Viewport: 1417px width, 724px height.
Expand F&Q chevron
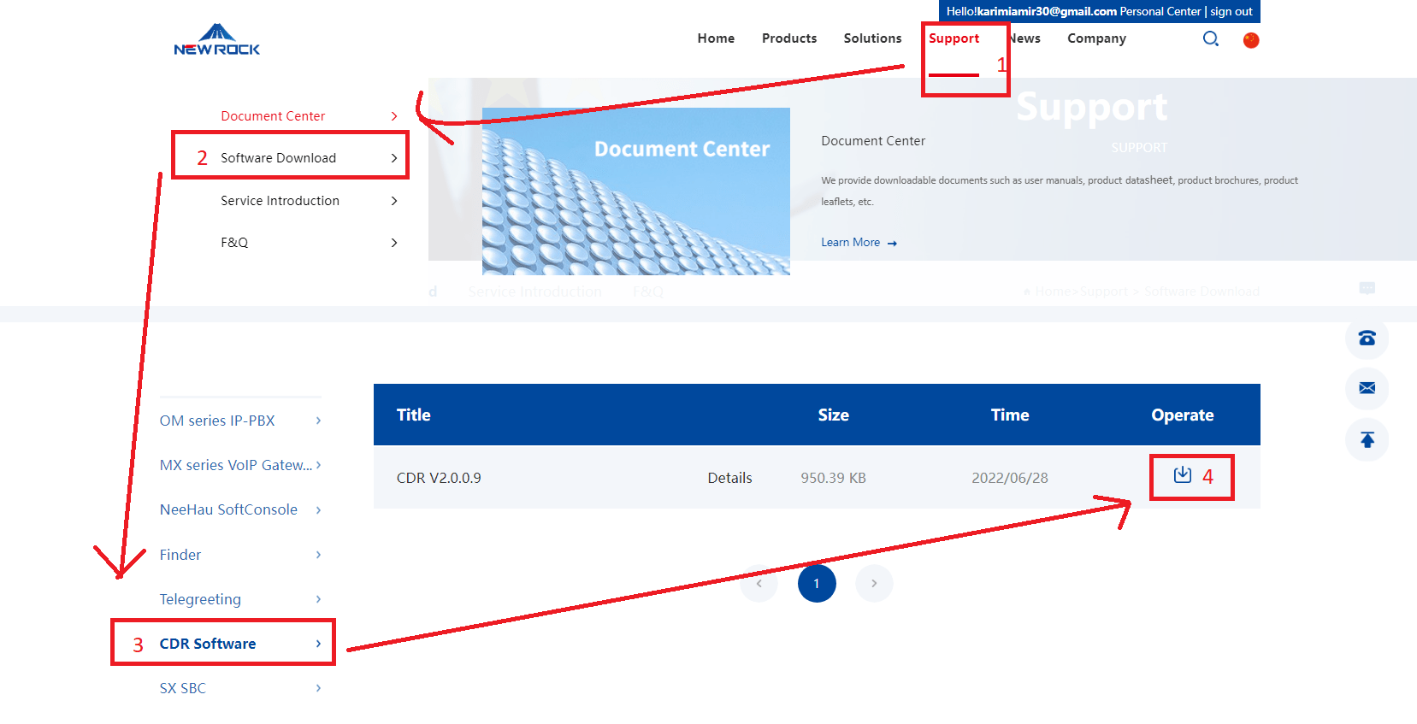coord(394,243)
